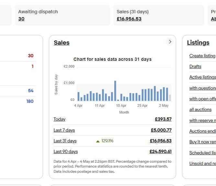The image size is (216, 186).
Task: Click the tallest bar in sales chart
Action: pos(115,91)
